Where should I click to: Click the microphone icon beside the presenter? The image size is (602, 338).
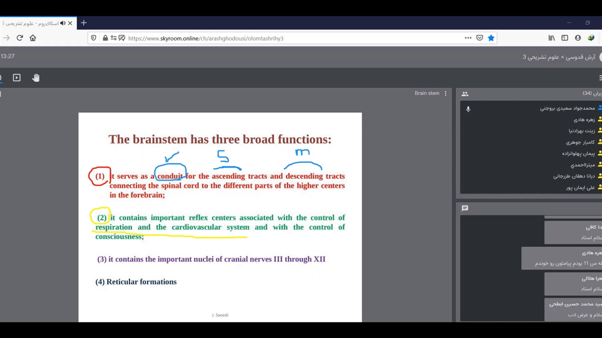468,109
